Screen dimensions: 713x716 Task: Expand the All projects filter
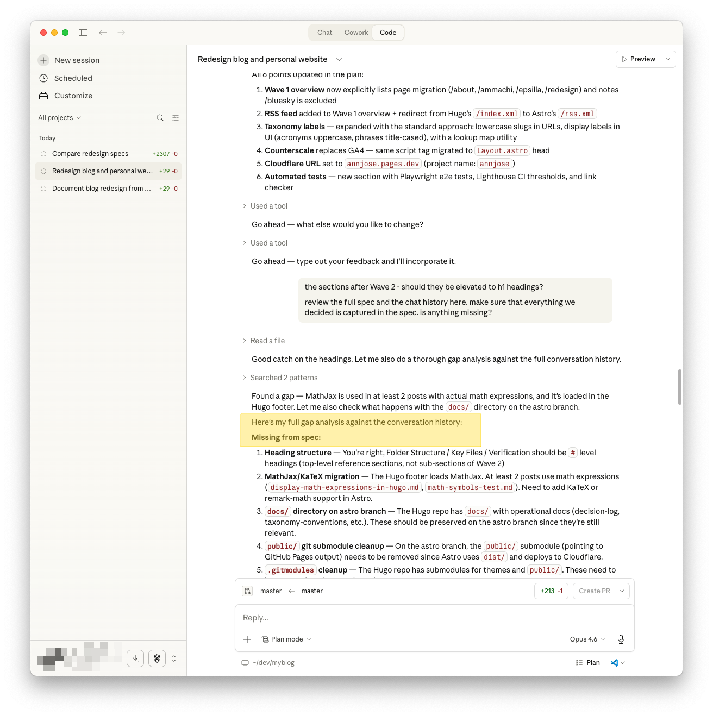(59, 118)
